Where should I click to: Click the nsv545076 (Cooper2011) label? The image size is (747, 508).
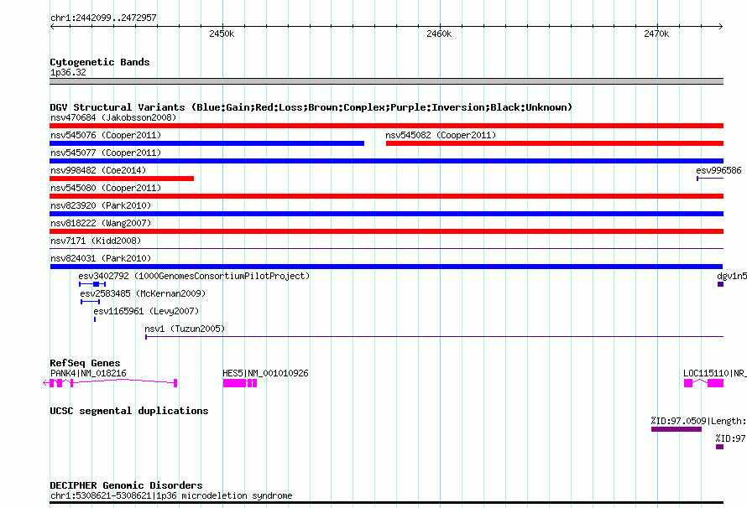point(106,135)
